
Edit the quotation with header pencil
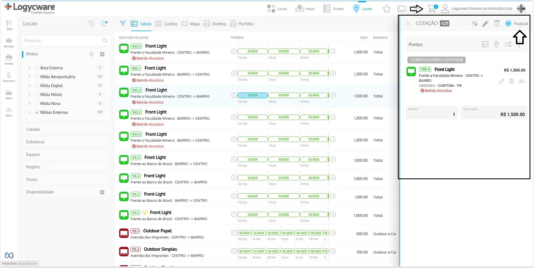pyautogui.click(x=485, y=23)
